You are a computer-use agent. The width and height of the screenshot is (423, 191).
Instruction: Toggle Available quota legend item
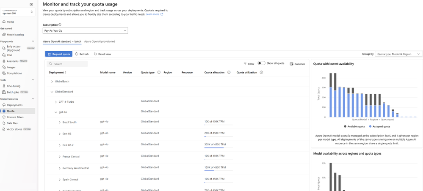click(354, 126)
